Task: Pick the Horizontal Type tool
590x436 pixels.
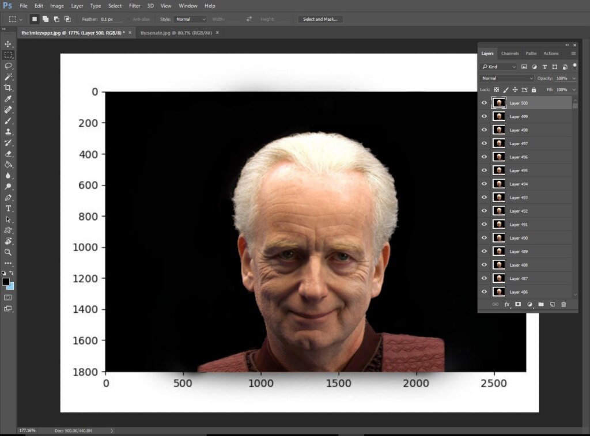Action: tap(8, 208)
